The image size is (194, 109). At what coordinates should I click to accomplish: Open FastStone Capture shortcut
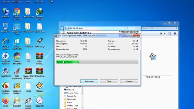[5, 88]
